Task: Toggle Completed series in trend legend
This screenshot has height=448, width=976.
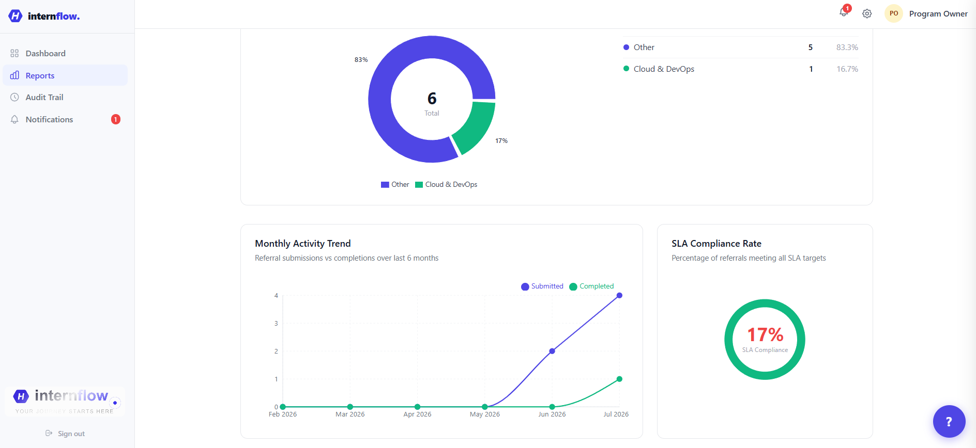Action: [x=591, y=286]
